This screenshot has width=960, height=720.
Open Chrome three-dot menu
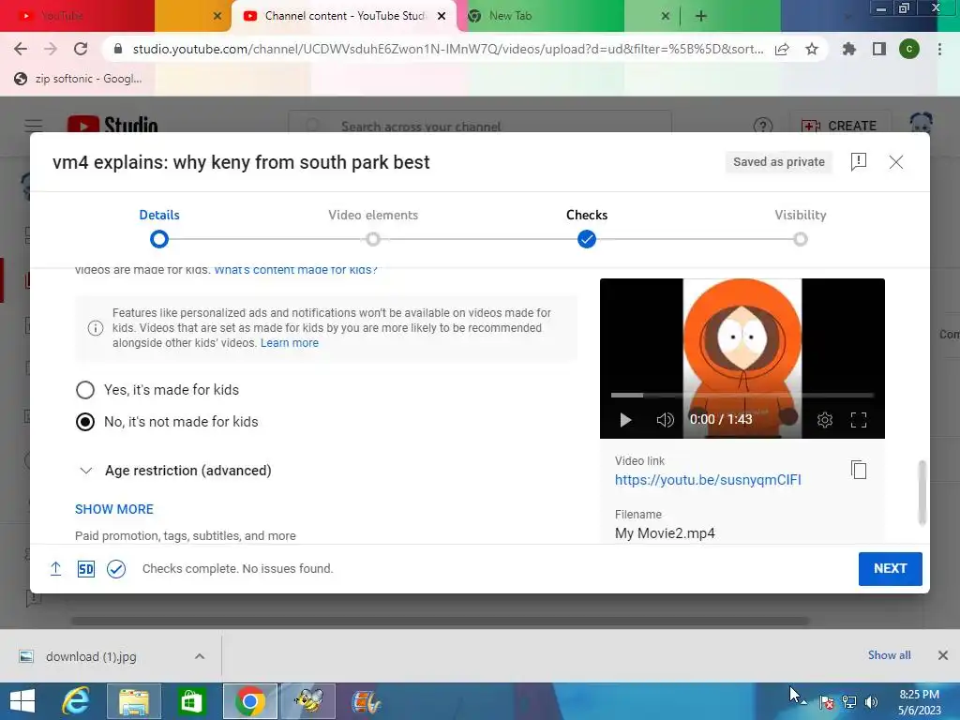939,49
